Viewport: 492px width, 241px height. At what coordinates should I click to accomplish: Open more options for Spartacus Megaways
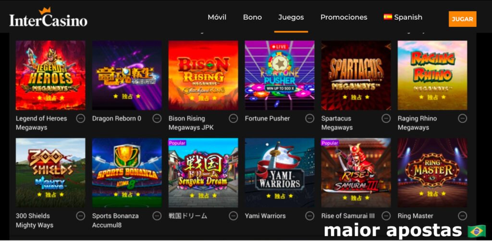pos(386,119)
